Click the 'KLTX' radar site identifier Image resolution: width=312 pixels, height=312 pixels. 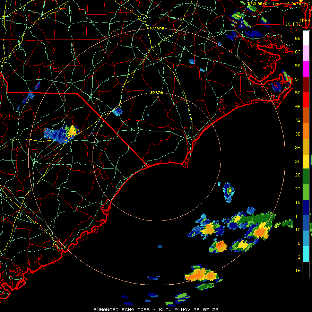(x=166, y=310)
